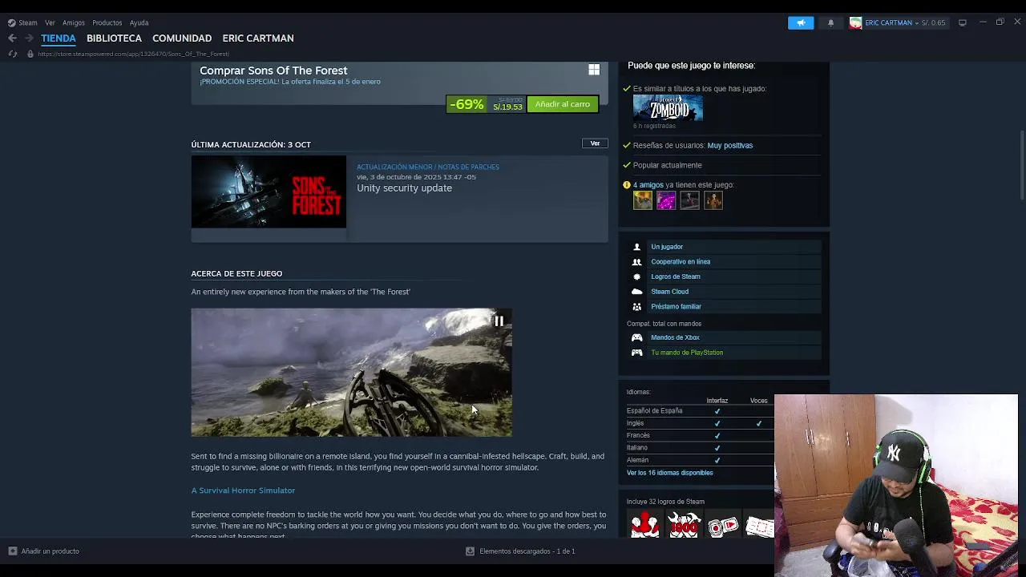Click the 'ACTUALIZACIÓN MENOR / NOTAS DE PARCHES' label
This screenshot has height=577, width=1026.
427,167
